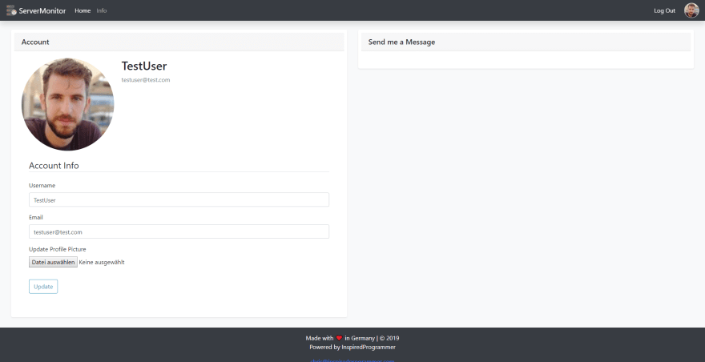Click the Account Info section title
This screenshot has height=362, width=705.
54,166
